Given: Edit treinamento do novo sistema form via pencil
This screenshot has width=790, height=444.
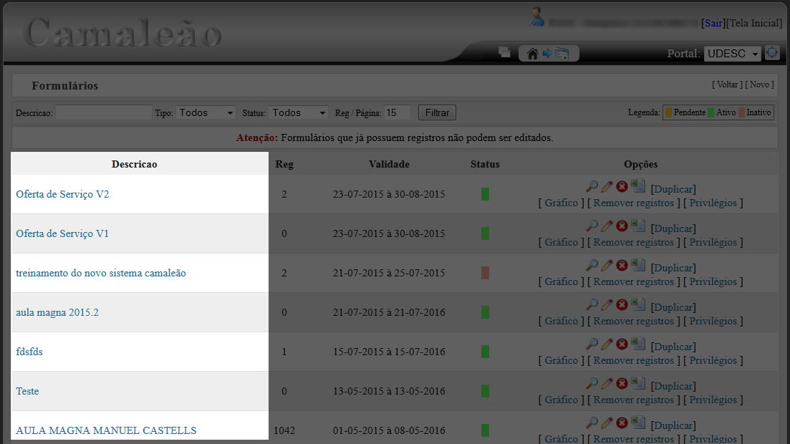Looking at the screenshot, I should (x=607, y=265).
